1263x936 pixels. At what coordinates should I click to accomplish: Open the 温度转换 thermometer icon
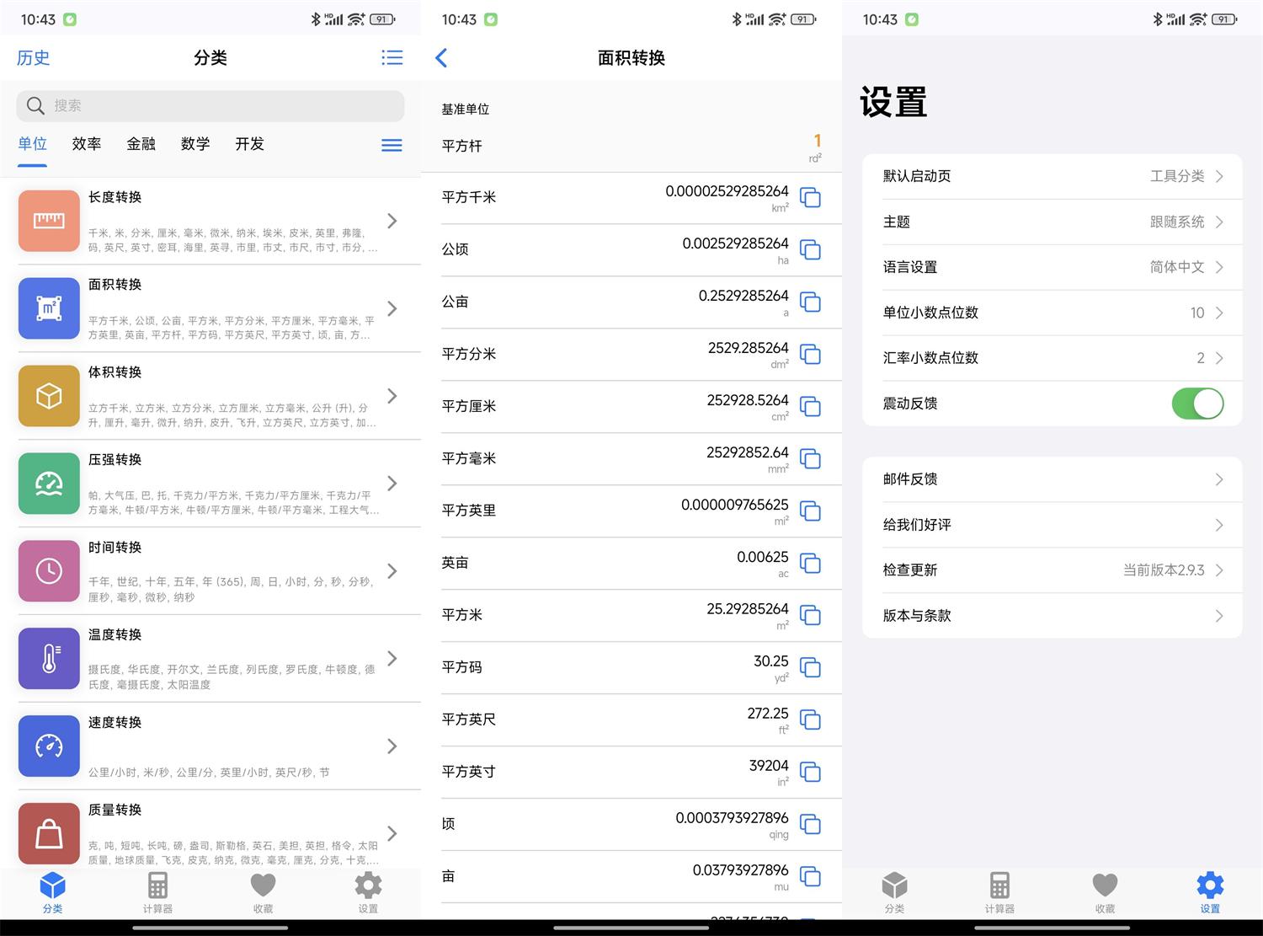point(48,659)
